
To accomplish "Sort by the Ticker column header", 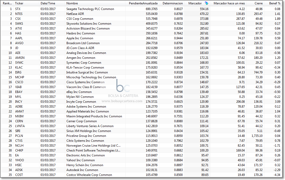I will [x=19, y=3].
